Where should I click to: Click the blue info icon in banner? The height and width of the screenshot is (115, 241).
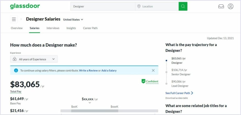click(16, 70)
